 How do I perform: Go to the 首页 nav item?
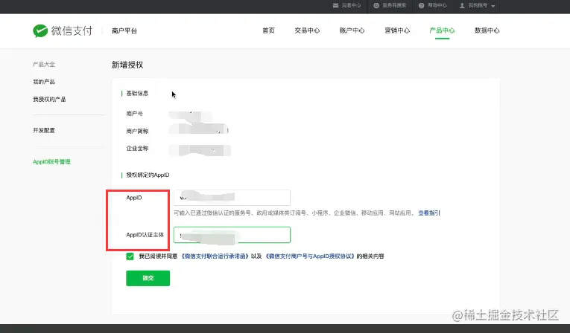coord(269,30)
